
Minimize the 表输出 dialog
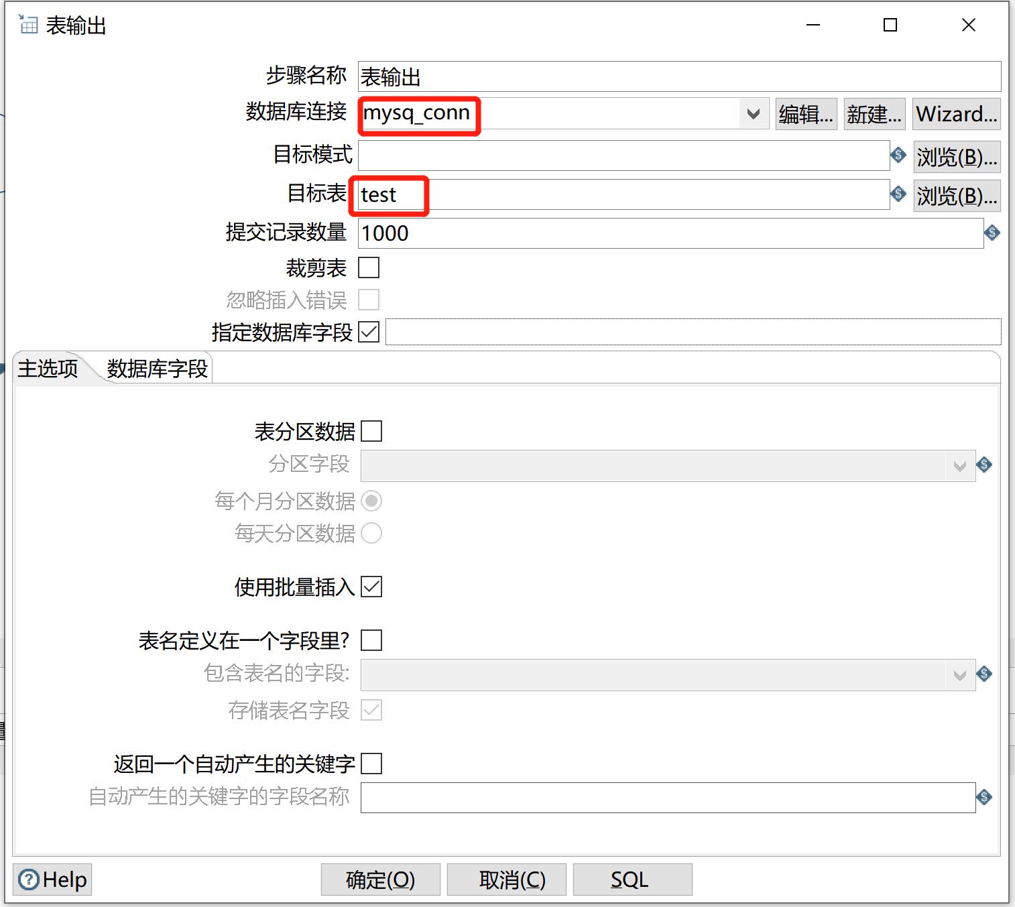pyautogui.click(x=813, y=25)
